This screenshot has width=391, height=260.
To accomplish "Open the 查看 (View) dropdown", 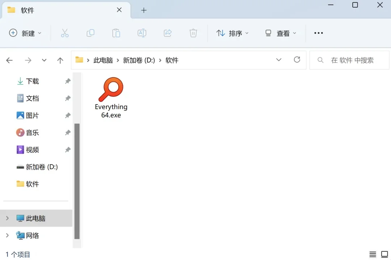I will pyautogui.click(x=281, y=33).
